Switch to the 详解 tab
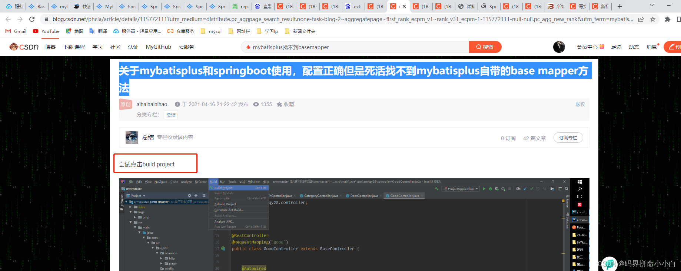681x271 pixels. pyautogui.click(x=466, y=6)
